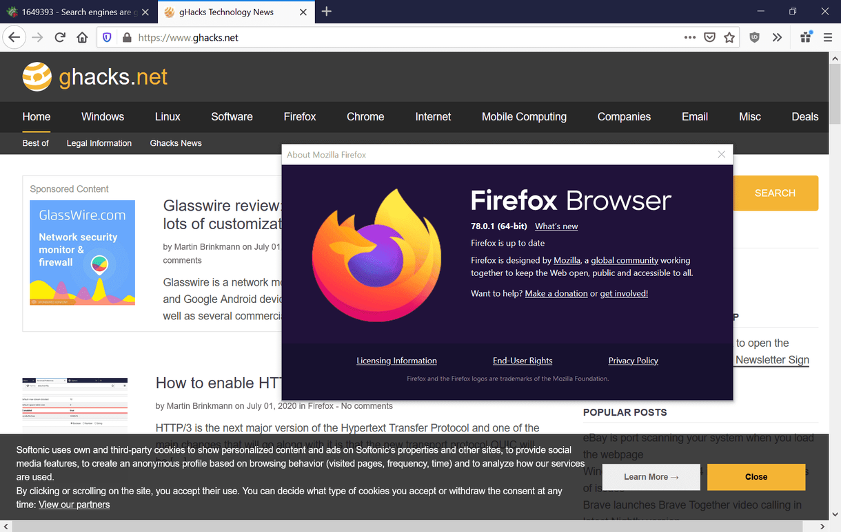Go back using the back arrow button
The image size is (841, 532).
(14, 37)
